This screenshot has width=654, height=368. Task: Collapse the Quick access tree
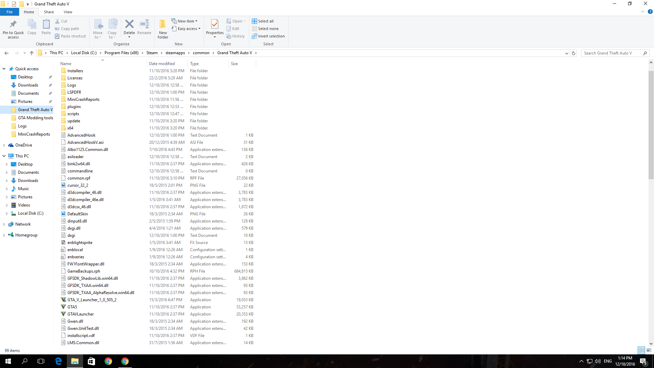[x=4, y=69]
